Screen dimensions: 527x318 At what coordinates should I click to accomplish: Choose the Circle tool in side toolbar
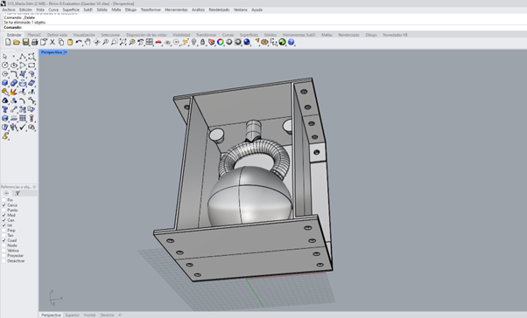(4, 65)
